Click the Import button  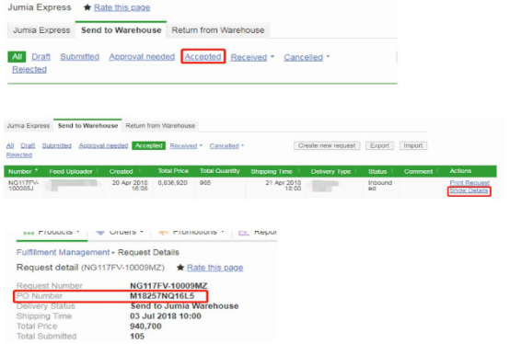click(413, 145)
